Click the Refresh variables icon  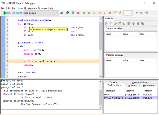coord(116,24)
